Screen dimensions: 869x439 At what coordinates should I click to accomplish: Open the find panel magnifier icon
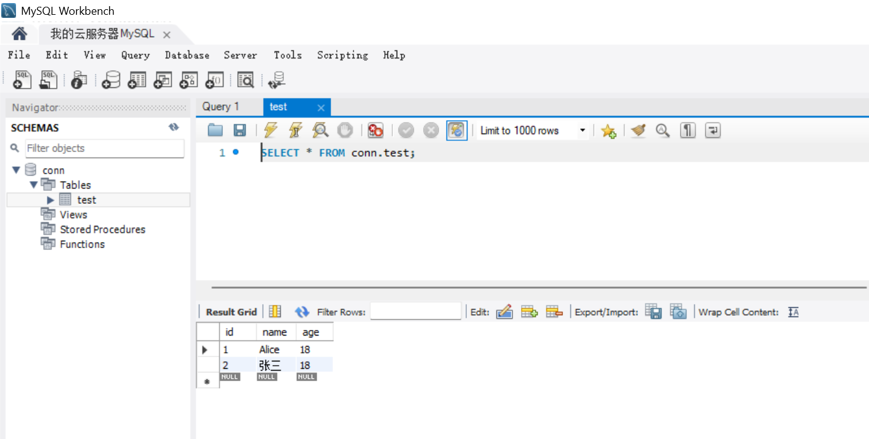coord(663,130)
